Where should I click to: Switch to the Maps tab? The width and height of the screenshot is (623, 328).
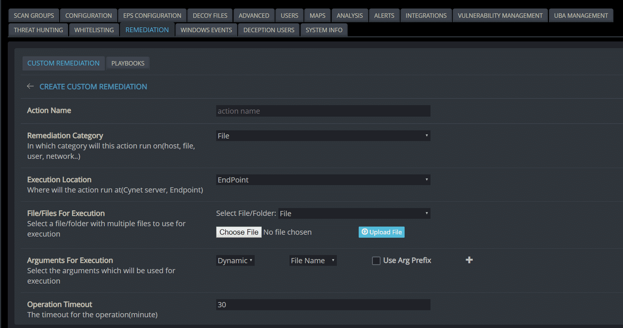318,16
